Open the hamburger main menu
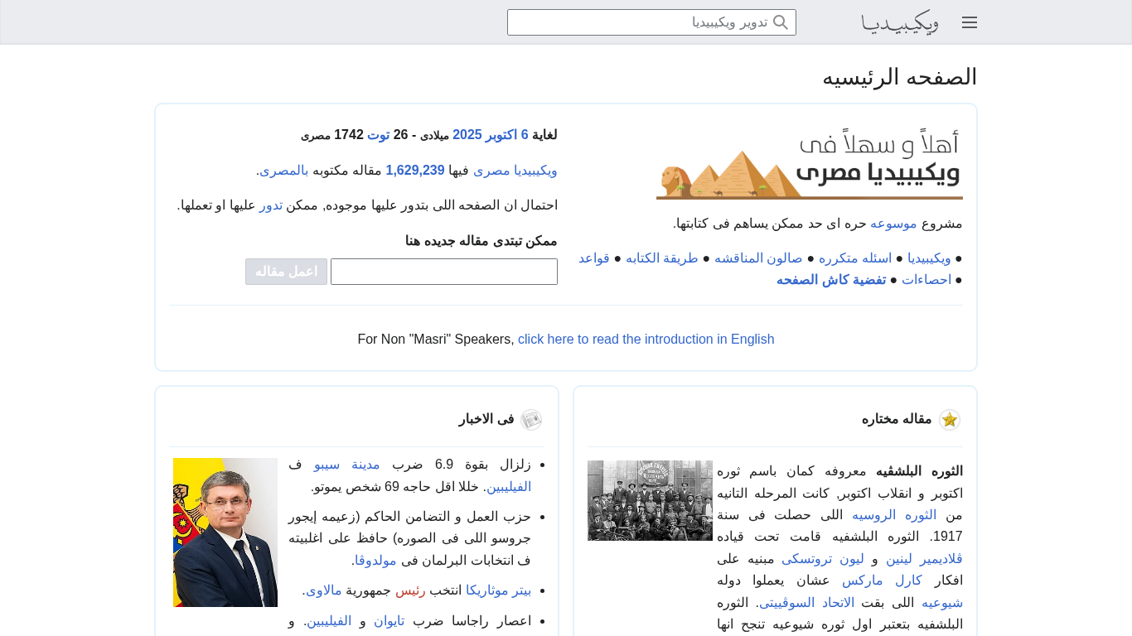The height and width of the screenshot is (636, 1132). click(970, 22)
